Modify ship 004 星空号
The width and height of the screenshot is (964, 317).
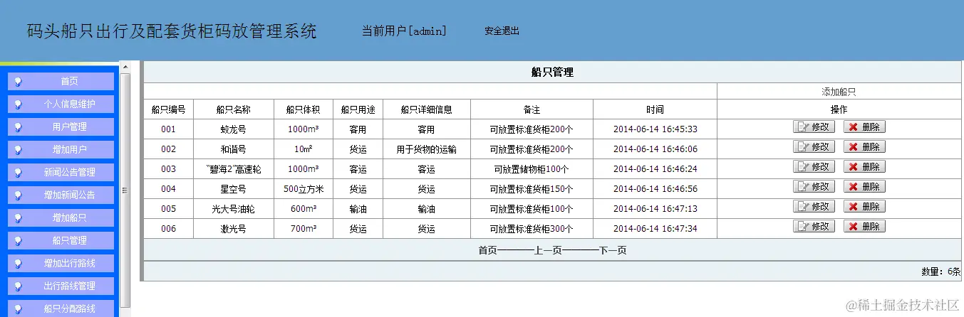(814, 187)
